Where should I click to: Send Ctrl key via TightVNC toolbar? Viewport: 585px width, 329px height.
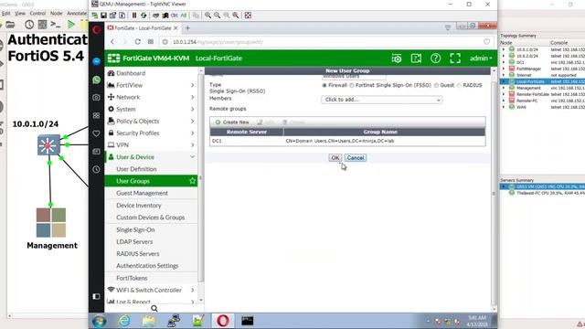[x=175, y=16]
